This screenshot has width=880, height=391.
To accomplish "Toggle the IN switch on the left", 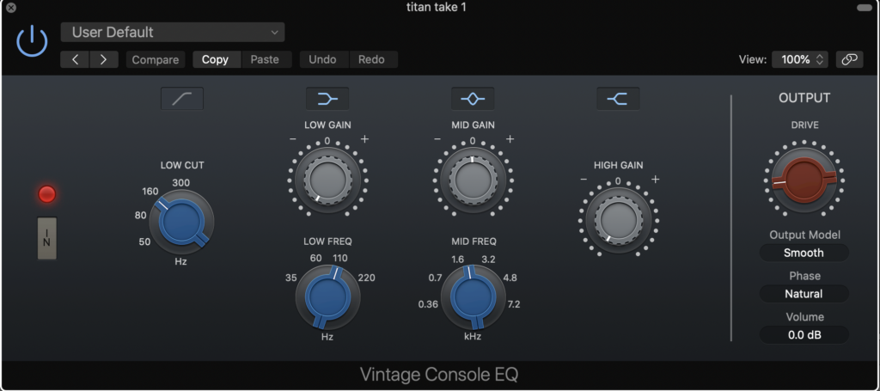I will [47, 237].
